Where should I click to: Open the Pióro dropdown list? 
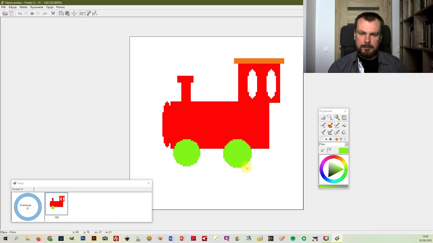[x=346, y=144]
